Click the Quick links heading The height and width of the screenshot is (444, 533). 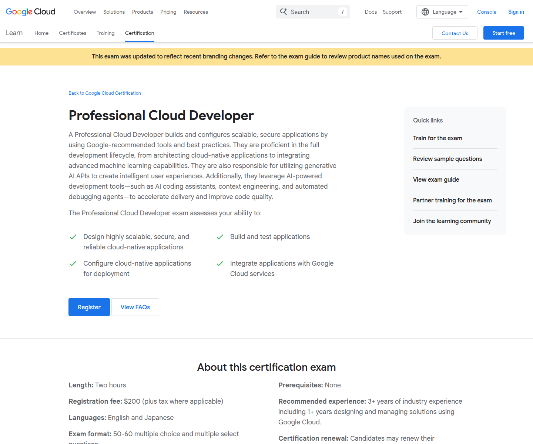click(x=428, y=120)
